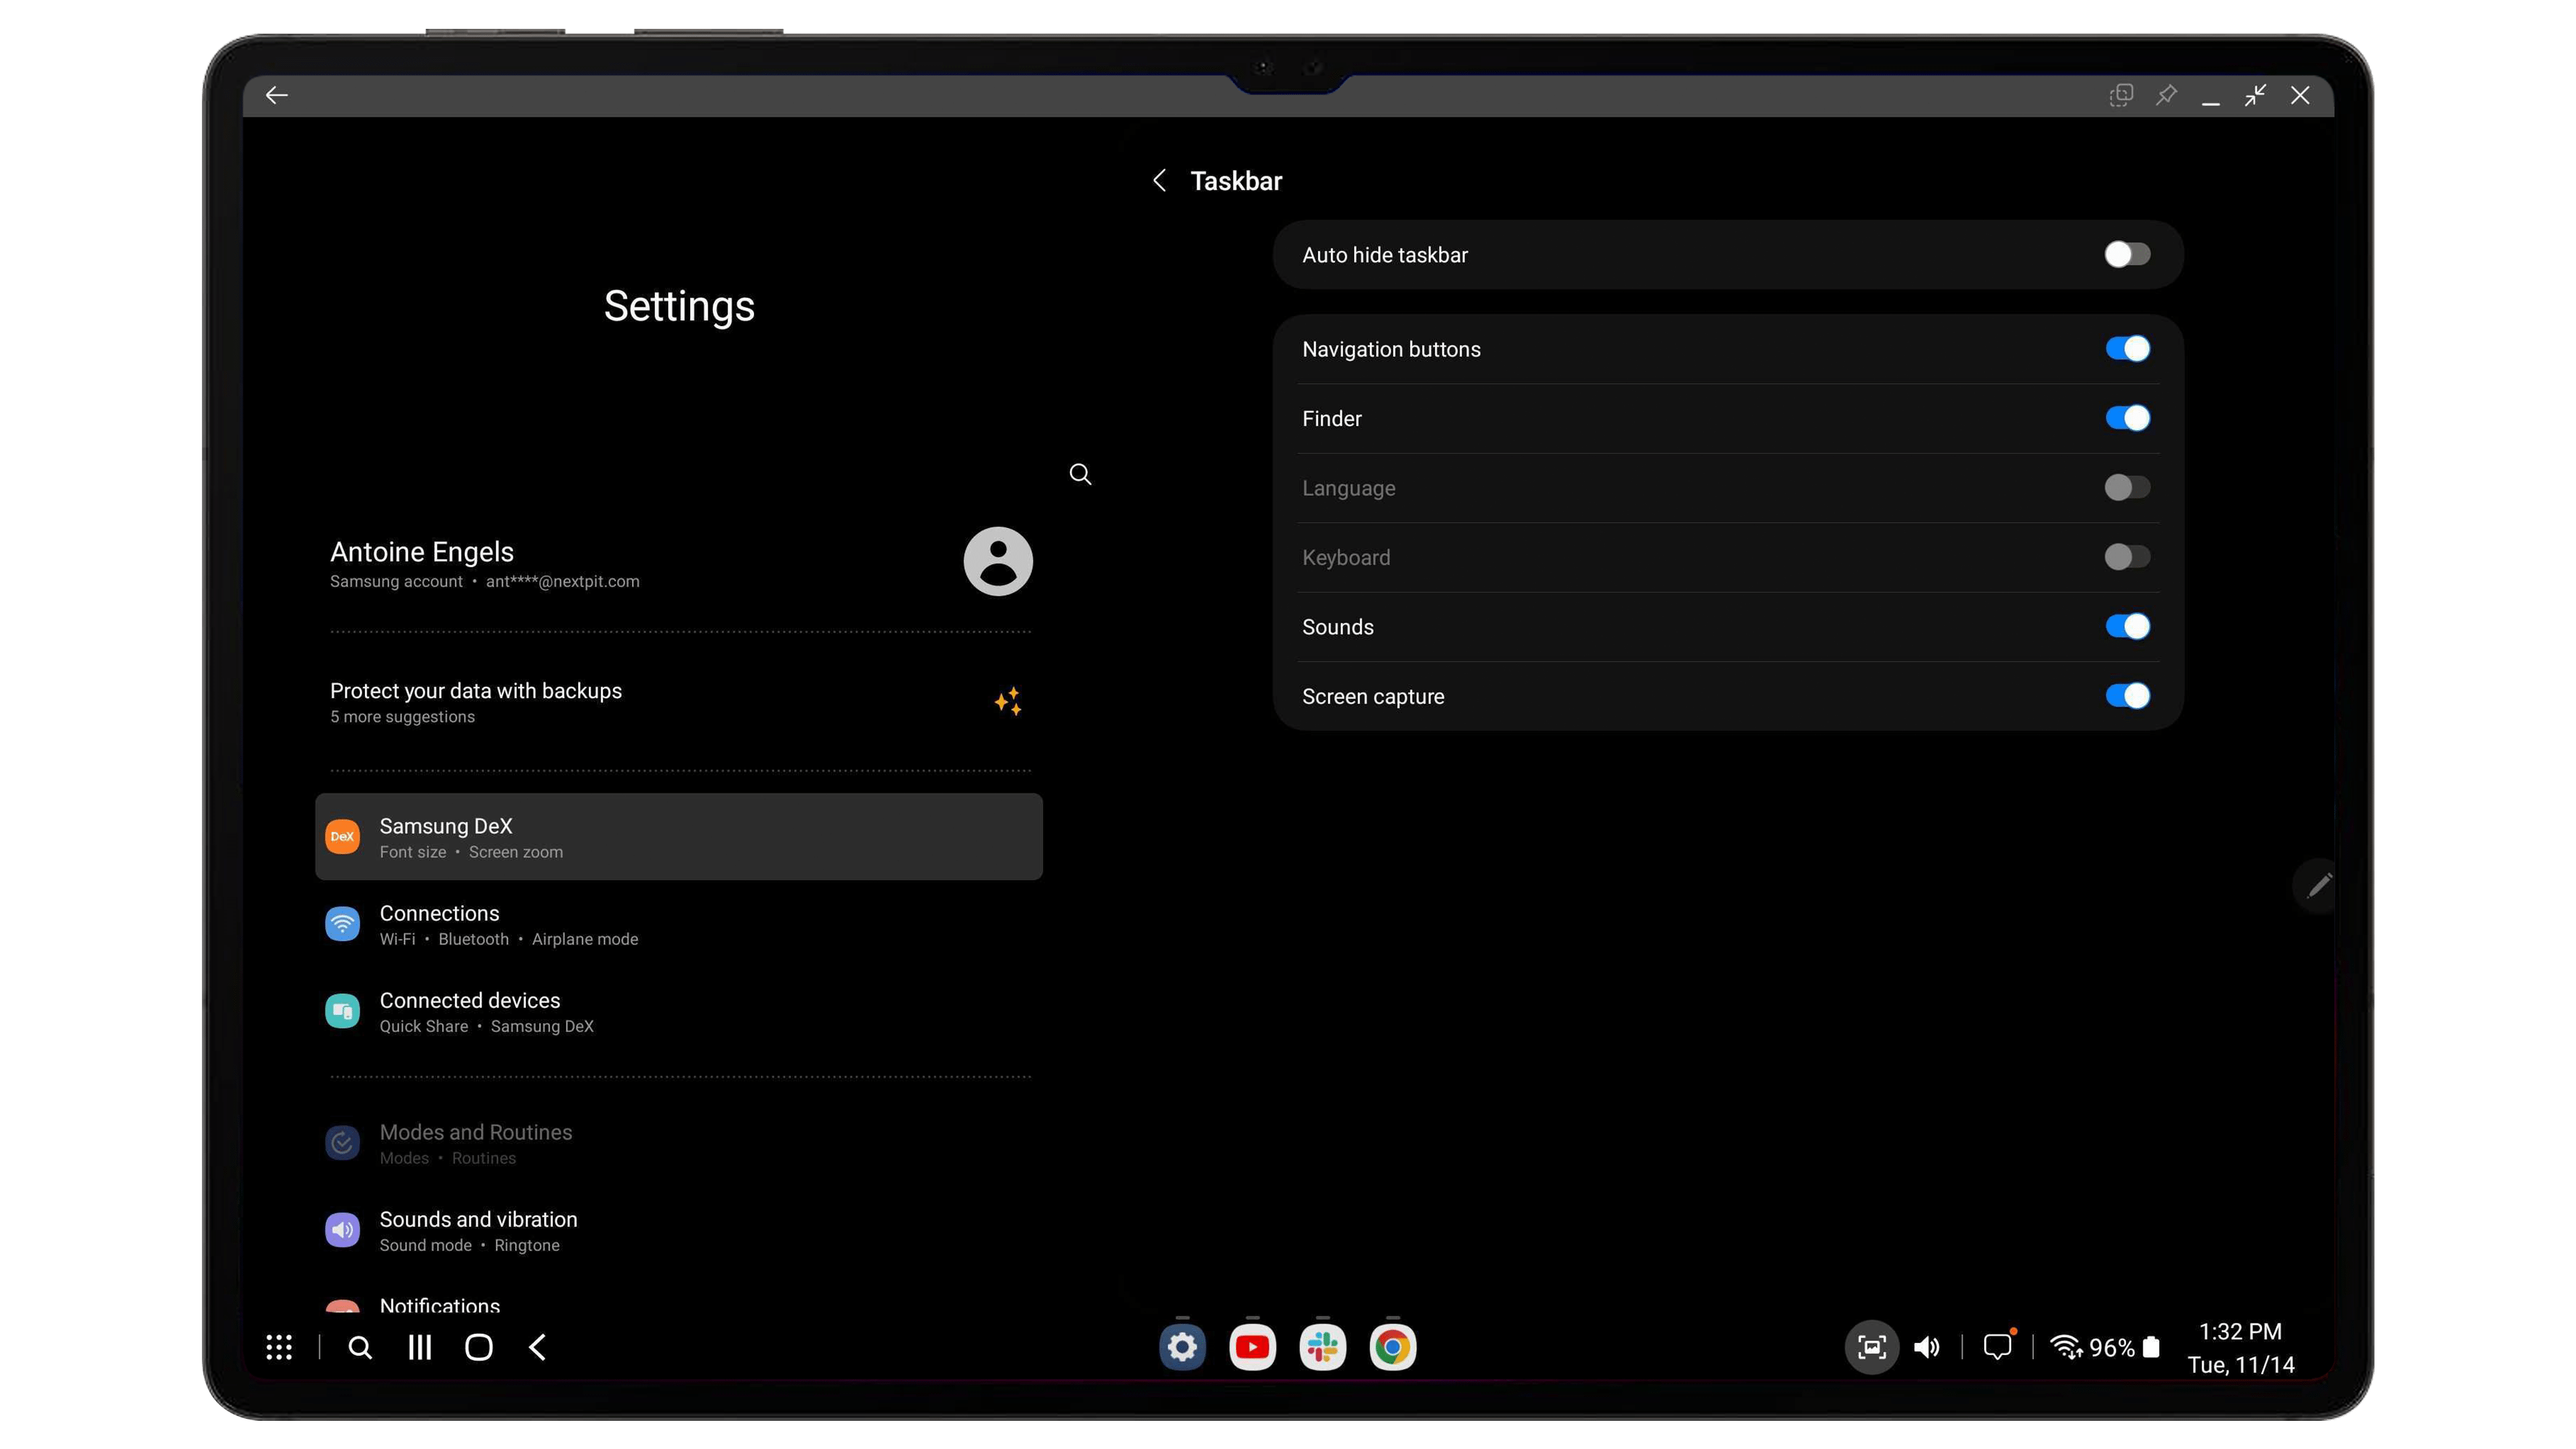The height and width of the screenshot is (1449, 2576).
Task: Open volume control via the speaker icon
Action: tap(1927, 1347)
